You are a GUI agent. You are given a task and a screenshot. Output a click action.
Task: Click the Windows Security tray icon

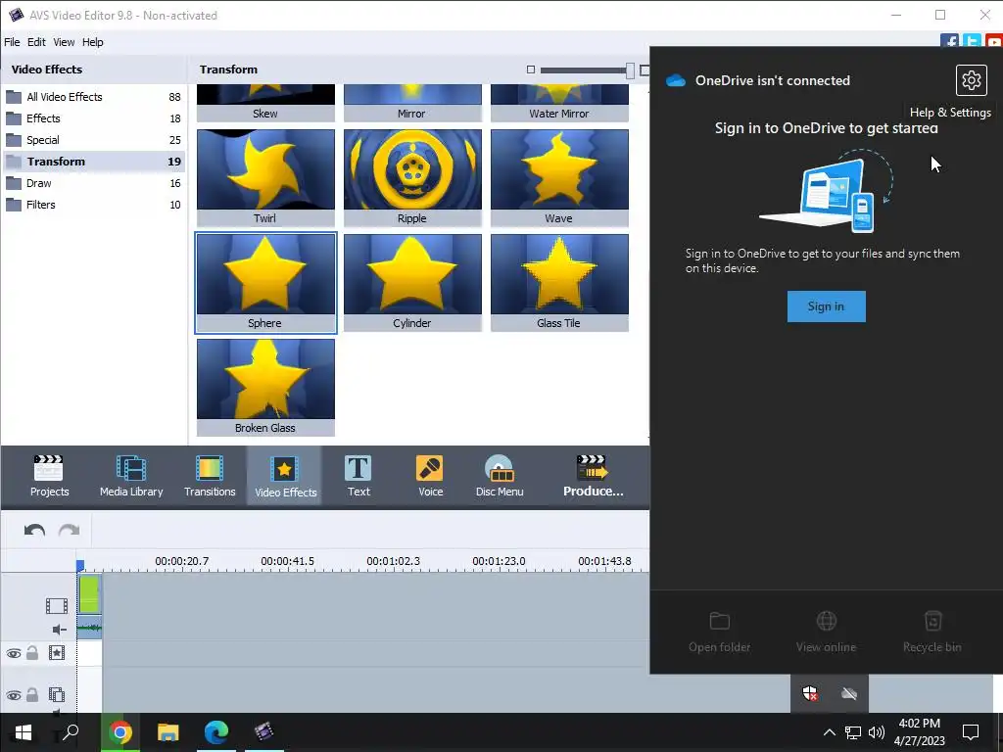click(x=810, y=693)
